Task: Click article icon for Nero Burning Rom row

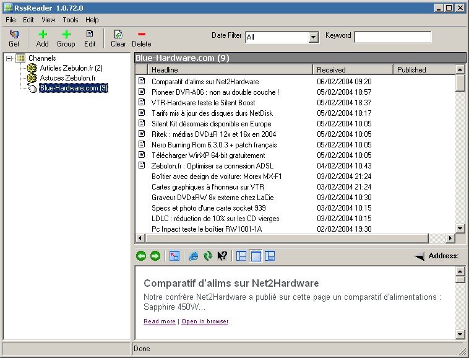Action: (x=142, y=144)
